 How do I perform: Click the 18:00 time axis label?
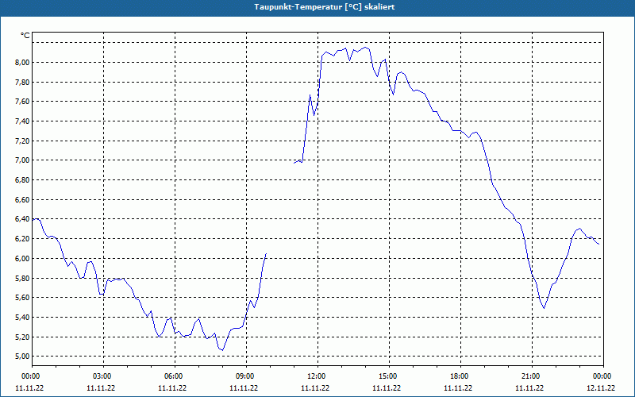(460, 376)
